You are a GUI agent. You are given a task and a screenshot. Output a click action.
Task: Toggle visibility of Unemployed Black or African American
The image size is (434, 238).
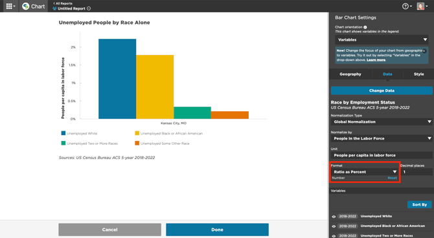pos(334,226)
